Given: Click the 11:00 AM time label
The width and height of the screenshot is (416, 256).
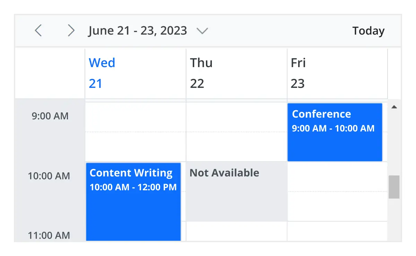Looking at the screenshot, I should [49, 235].
